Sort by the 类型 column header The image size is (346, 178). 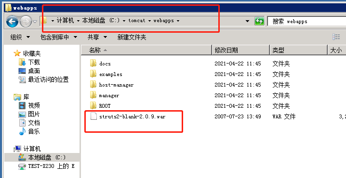coord(299,50)
